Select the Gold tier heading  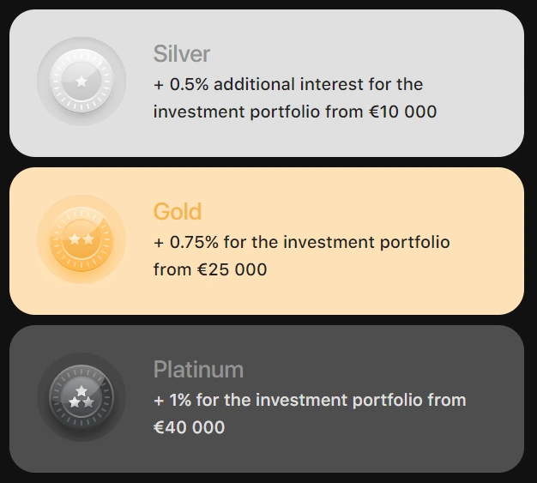[178, 212]
